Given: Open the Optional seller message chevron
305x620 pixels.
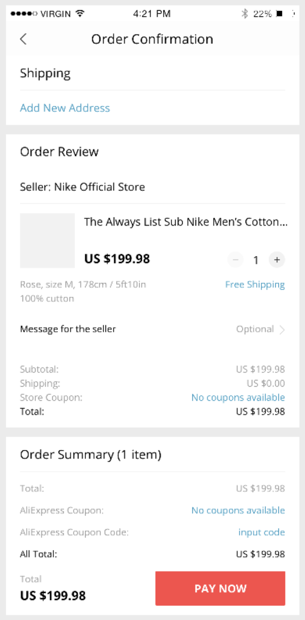Looking at the screenshot, I should click(282, 329).
